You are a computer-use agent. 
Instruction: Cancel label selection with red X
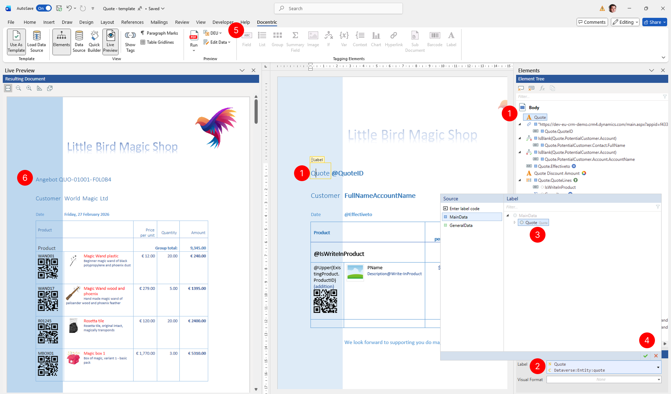(656, 356)
